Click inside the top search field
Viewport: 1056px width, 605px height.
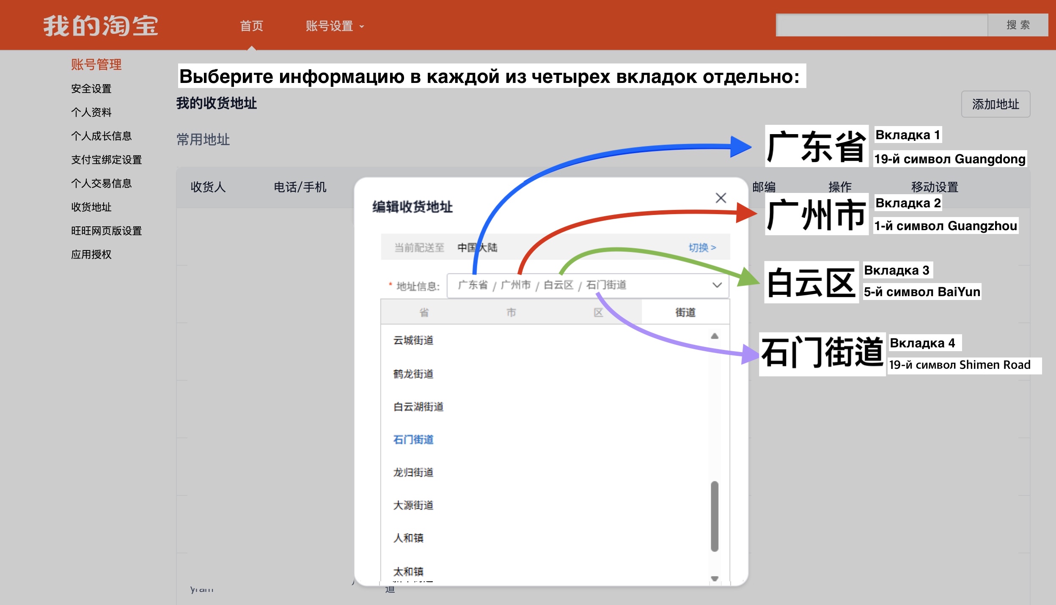881,25
